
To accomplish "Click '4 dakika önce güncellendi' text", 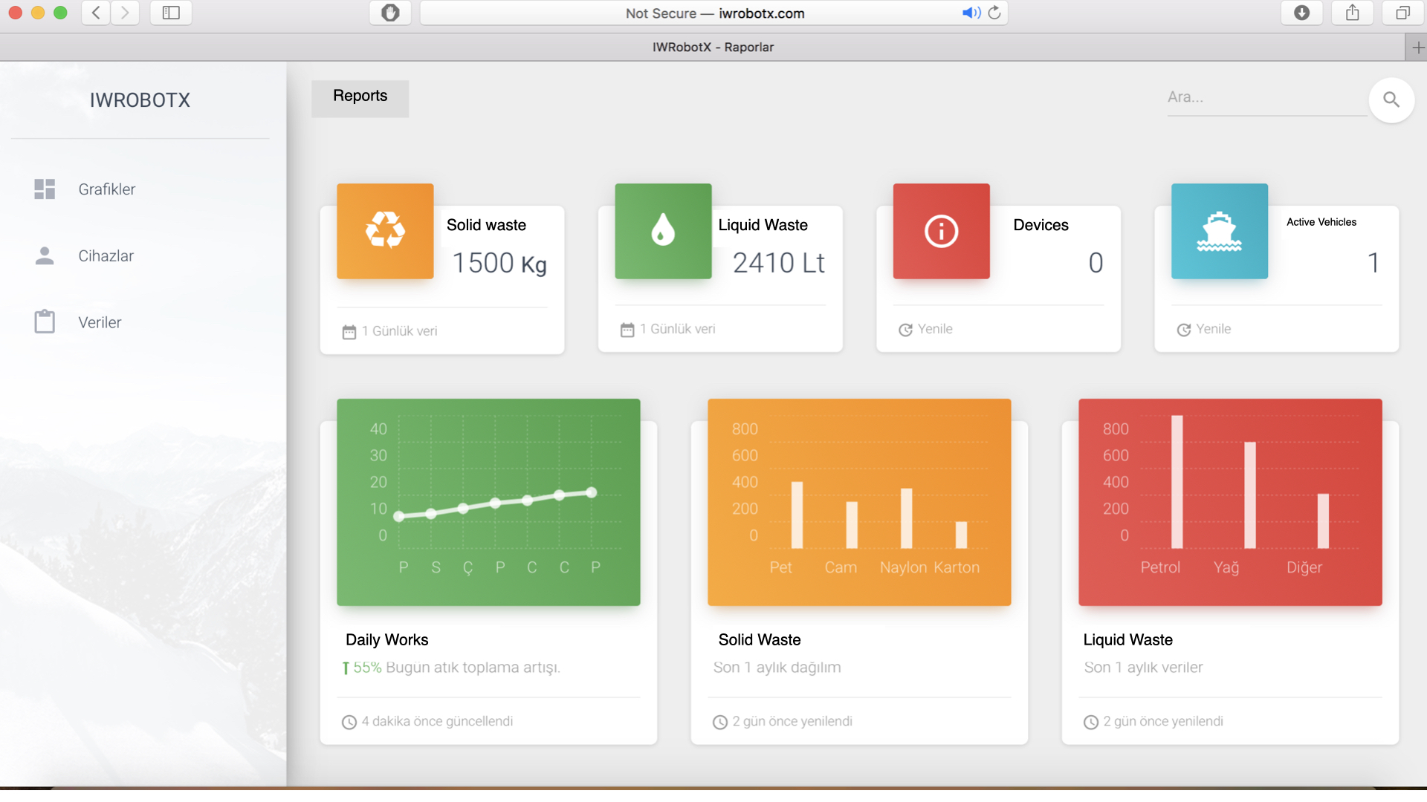I will [437, 721].
